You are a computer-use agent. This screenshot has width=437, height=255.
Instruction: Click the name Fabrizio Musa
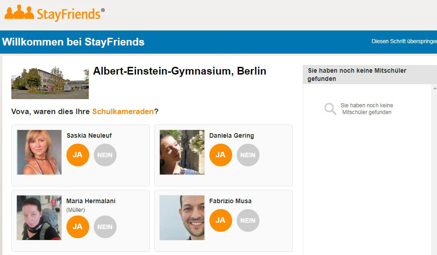tap(230, 201)
